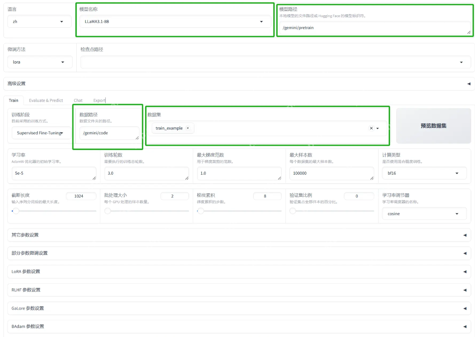Open the 微调方法 lora dropdown
Viewport: 475px width, 337px height.
tap(40, 62)
